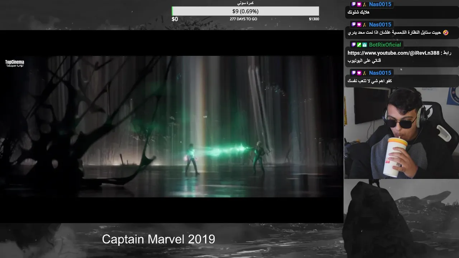Click the laughing emoji in Nas0015's message
The image size is (459, 258).
(x=446, y=33)
